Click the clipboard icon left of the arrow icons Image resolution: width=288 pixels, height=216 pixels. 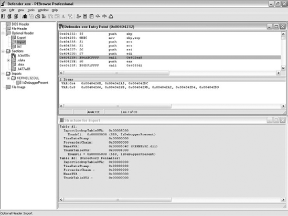click(x=91, y=17)
